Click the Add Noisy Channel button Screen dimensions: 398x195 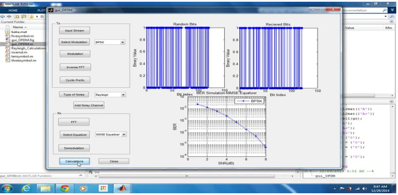click(x=89, y=105)
